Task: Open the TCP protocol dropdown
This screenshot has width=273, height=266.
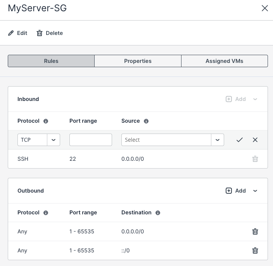Action: pyautogui.click(x=54, y=140)
